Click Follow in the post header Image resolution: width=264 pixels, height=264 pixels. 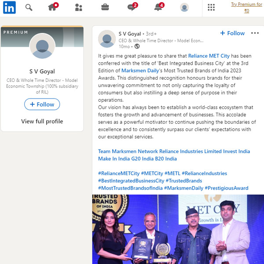232,33
